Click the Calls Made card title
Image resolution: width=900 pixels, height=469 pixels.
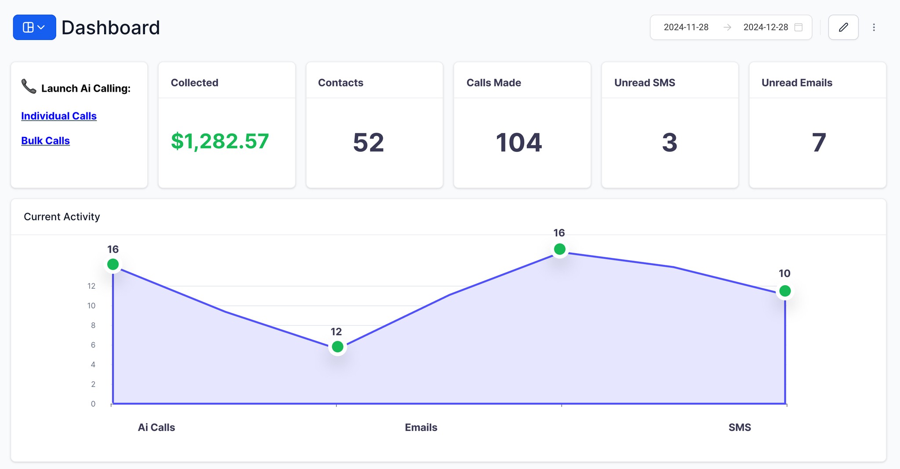[x=494, y=82]
